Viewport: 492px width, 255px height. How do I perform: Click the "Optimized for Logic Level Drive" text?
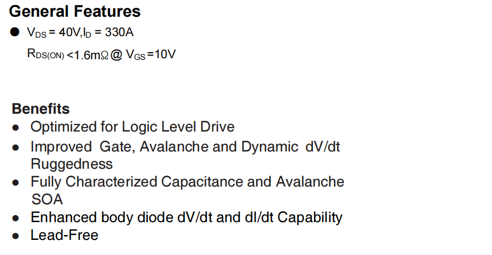click(x=132, y=127)
